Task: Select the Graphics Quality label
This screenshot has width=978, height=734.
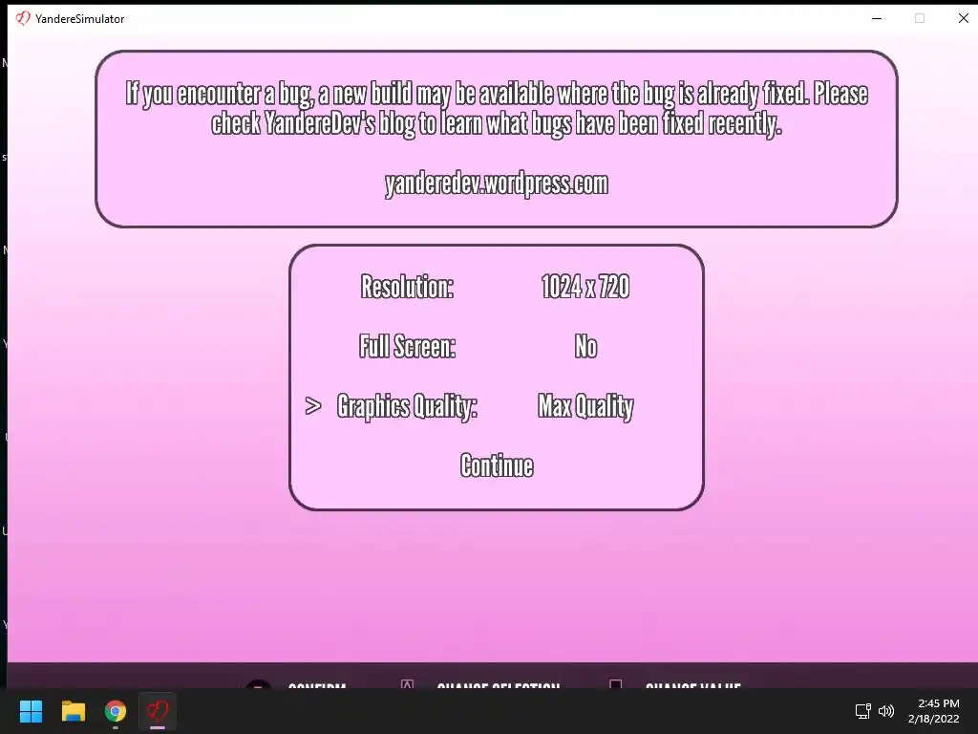Action: (x=407, y=407)
